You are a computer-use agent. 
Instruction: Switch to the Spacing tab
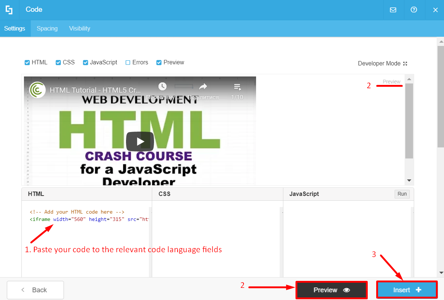click(47, 28)
